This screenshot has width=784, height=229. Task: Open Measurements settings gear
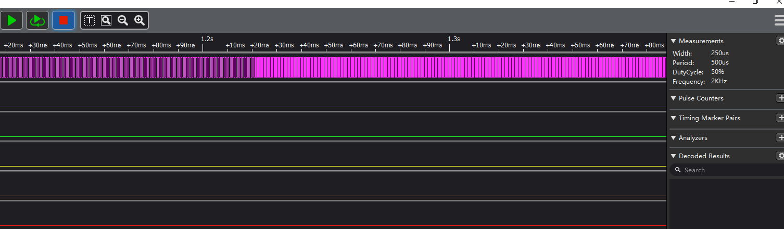pos(780,41)
